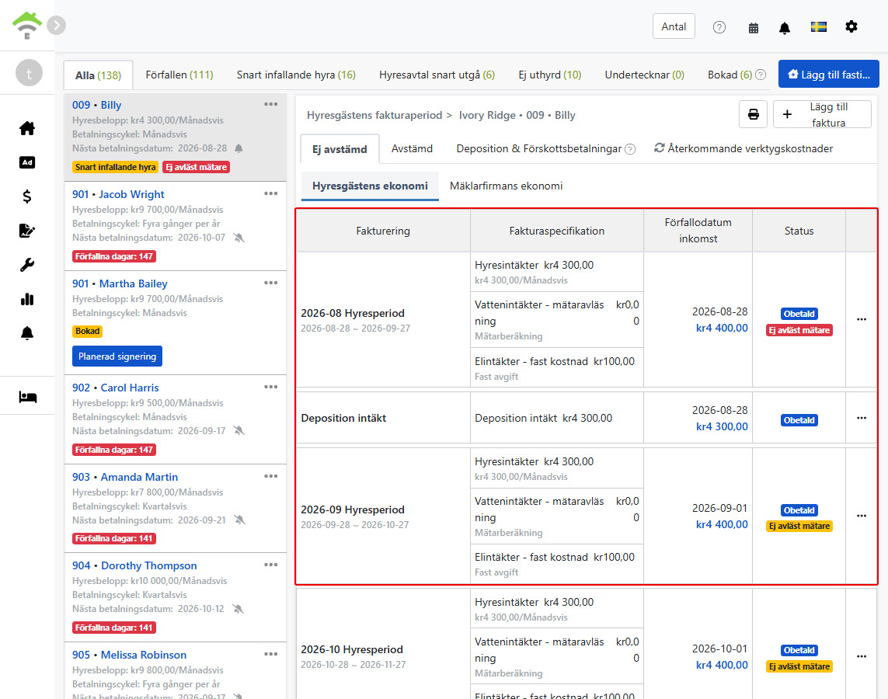This screenshot has height=699, width=888.
Task: Open Återkommande verktygskostnader
Action: [x=743, y=148]
